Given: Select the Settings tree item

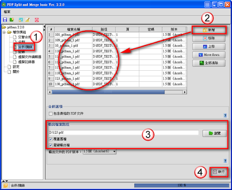Looking at the screenshot, I should [x=16, y=67].
